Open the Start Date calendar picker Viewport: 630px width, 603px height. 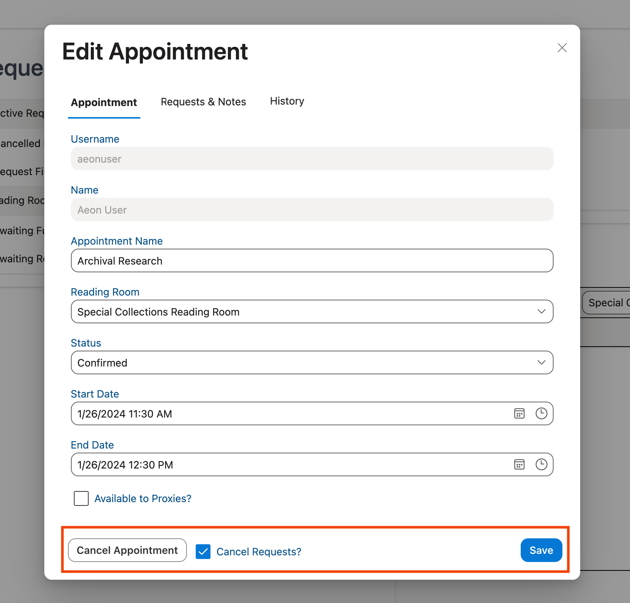coord(519,413)
